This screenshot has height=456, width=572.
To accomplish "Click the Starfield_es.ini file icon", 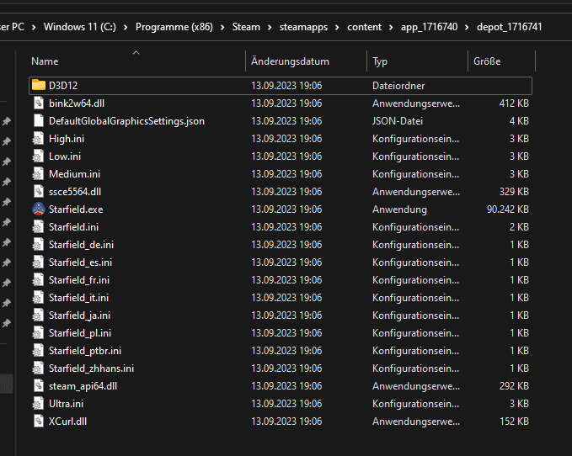I will click(x=38, y=262).
